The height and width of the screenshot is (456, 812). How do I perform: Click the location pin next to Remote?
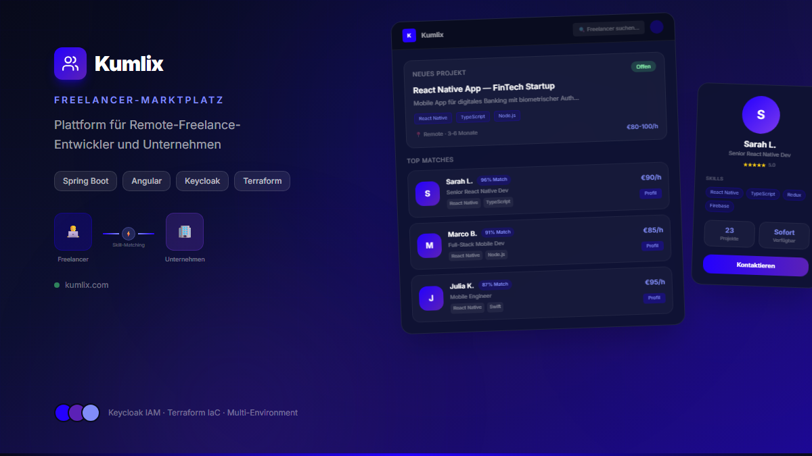point(418,134)
